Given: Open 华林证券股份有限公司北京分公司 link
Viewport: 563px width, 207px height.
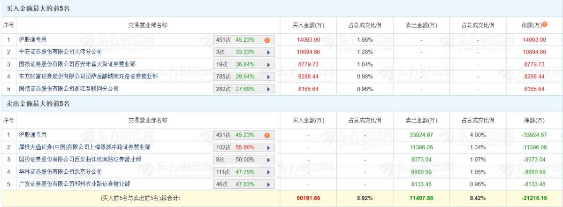Looking at the screenshot, I should (x=61, y=171).
